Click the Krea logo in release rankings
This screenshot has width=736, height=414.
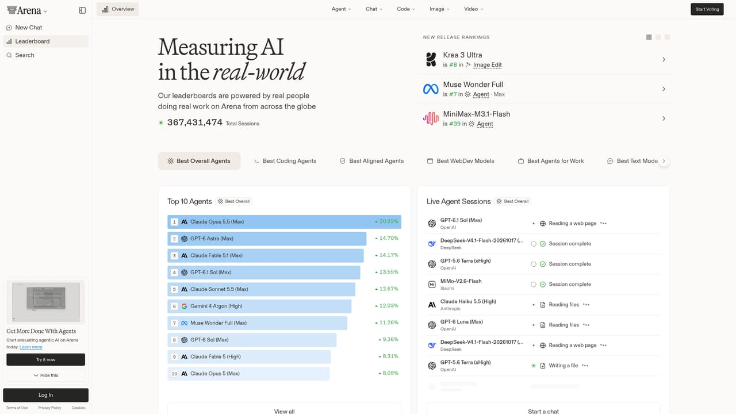click(431, 59)
